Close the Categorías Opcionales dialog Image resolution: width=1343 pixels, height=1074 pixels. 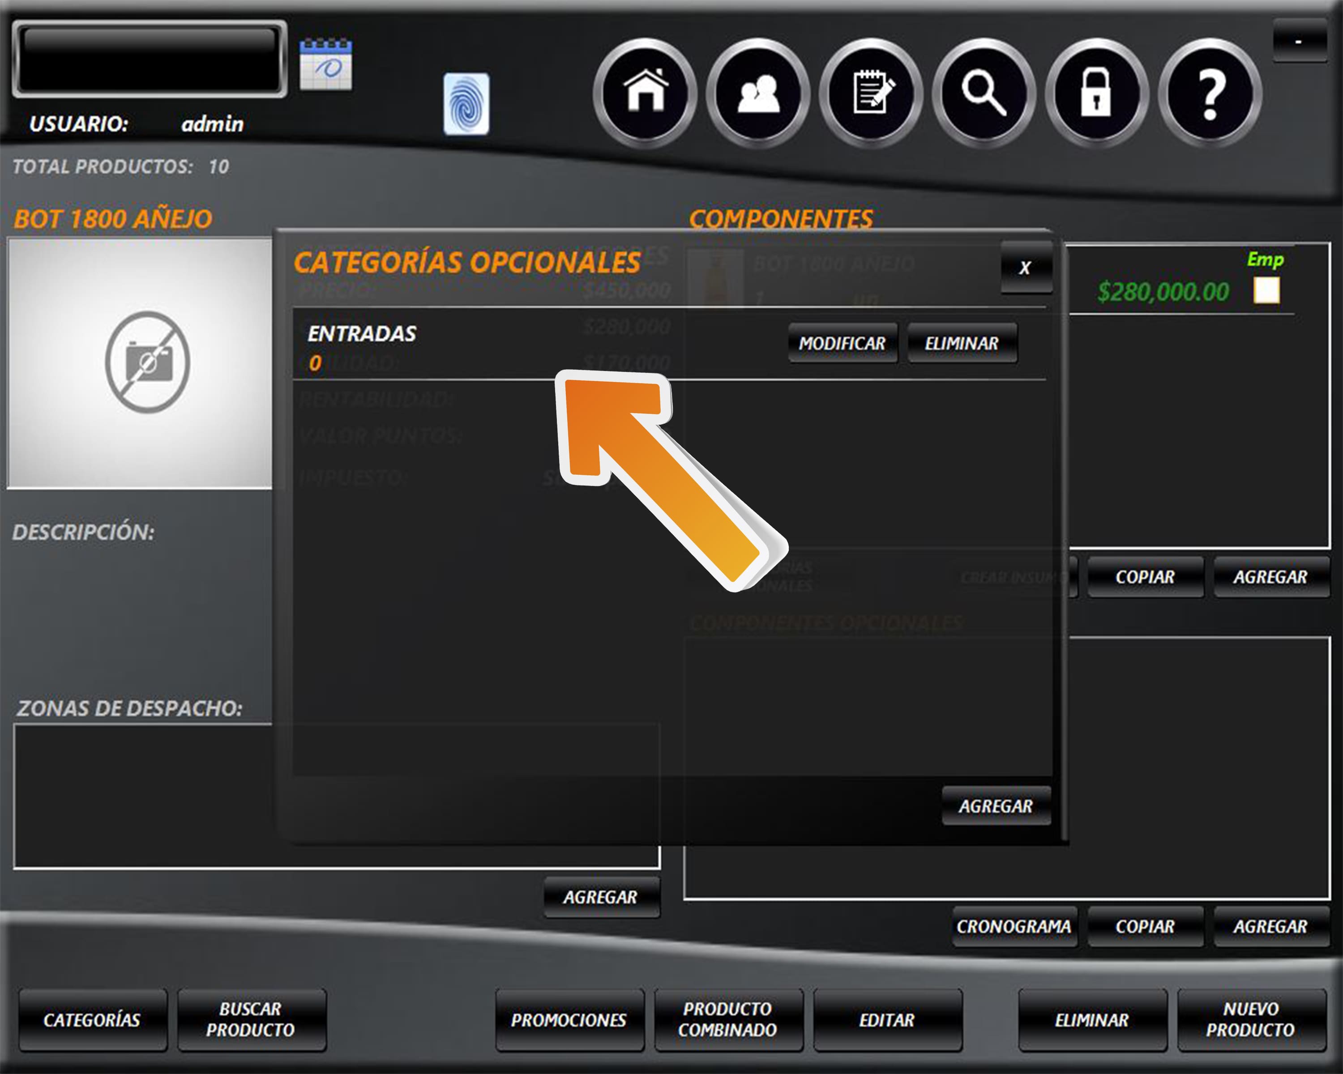coord(1025,268)
